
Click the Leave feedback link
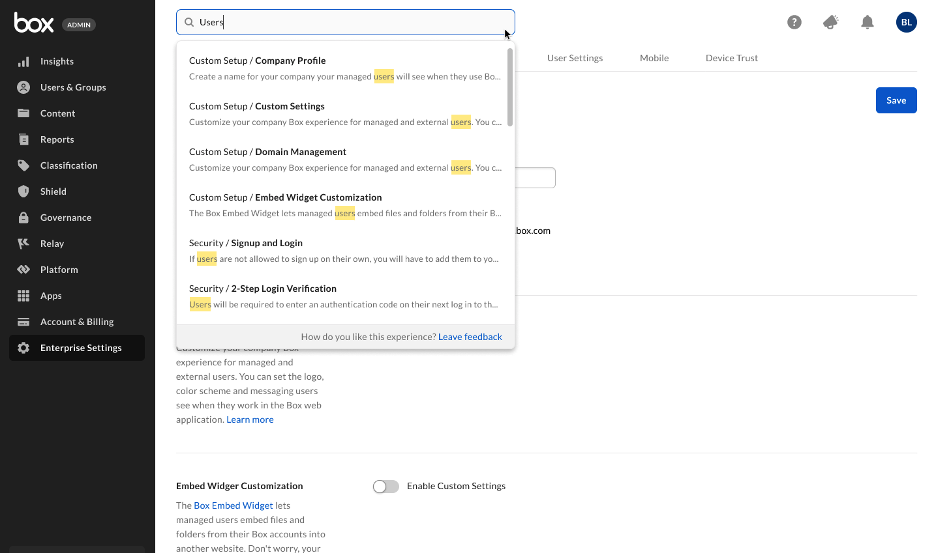(x=470, y=336)
